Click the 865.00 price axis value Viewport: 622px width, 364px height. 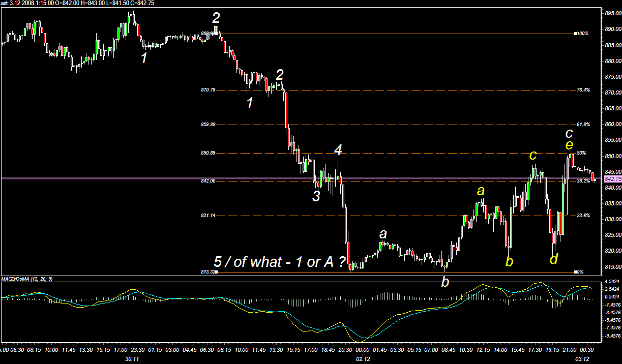click(x=612, y=108)
